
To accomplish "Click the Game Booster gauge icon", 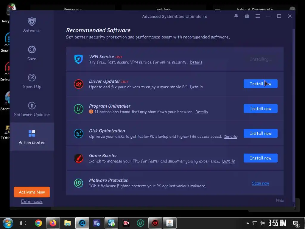I will click(x=79, y=158).
